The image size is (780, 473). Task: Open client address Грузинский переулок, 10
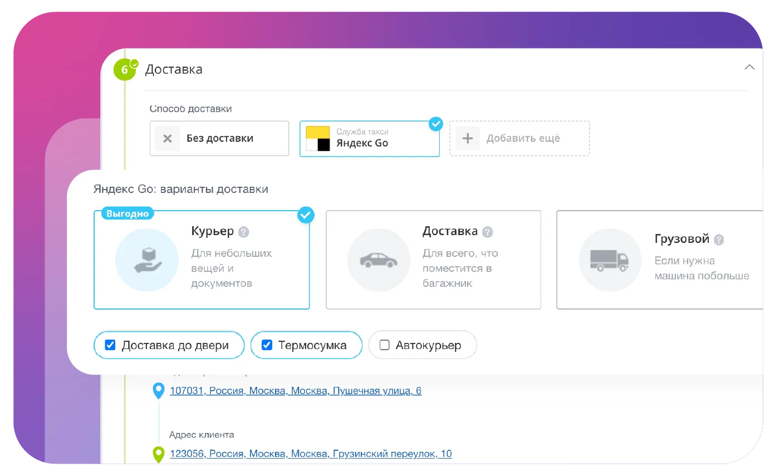[311, 454]
